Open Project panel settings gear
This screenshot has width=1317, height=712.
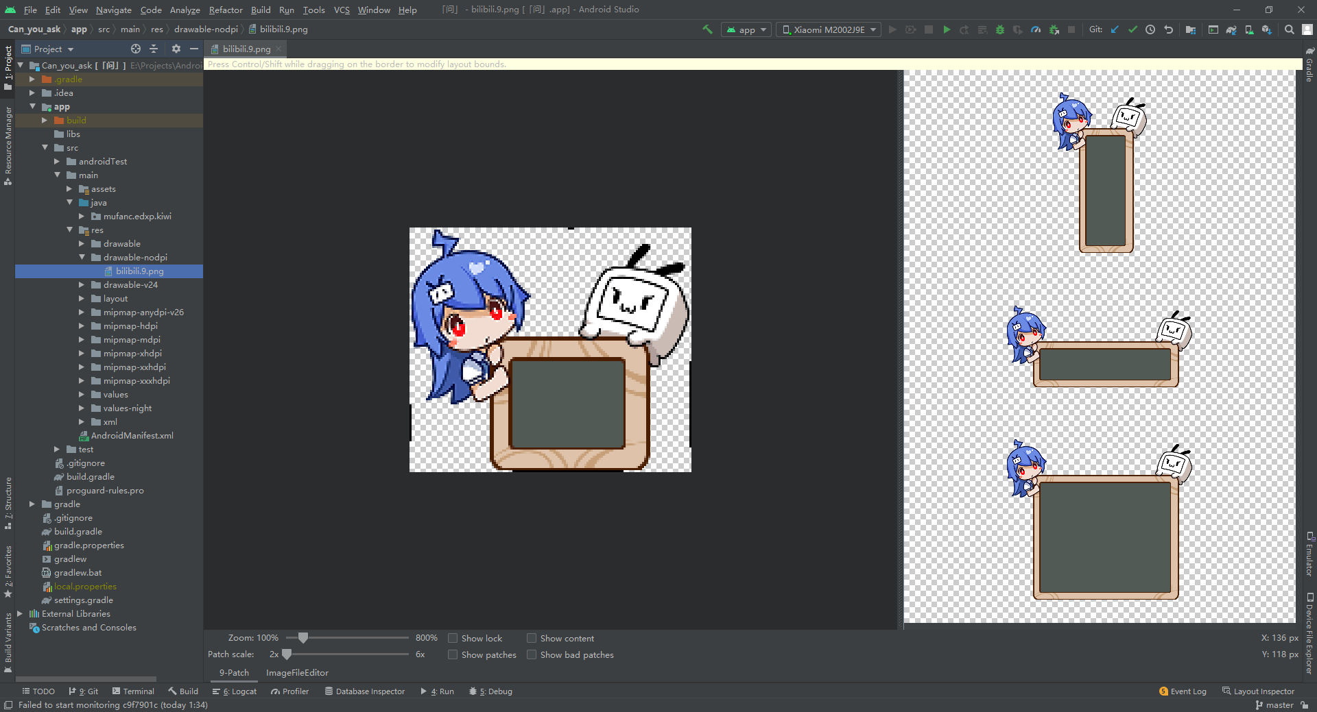pyautogui.click(x=176, y=49)
